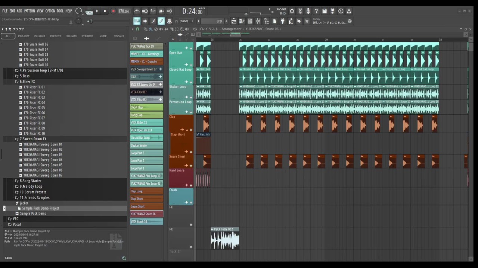Image resolution: width=478 pixels, height=268 pixels.
Task: Click the floppy disk save icon
Action: point(325,11)
